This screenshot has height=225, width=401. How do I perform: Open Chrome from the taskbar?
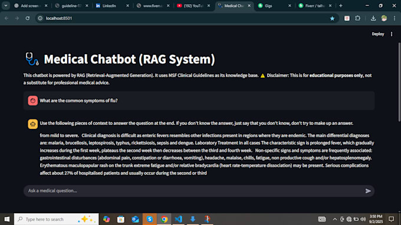(x=164, y=219)
